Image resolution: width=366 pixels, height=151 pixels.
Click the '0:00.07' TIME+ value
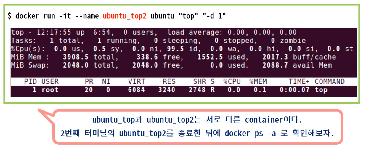click(x=295, y=90)
